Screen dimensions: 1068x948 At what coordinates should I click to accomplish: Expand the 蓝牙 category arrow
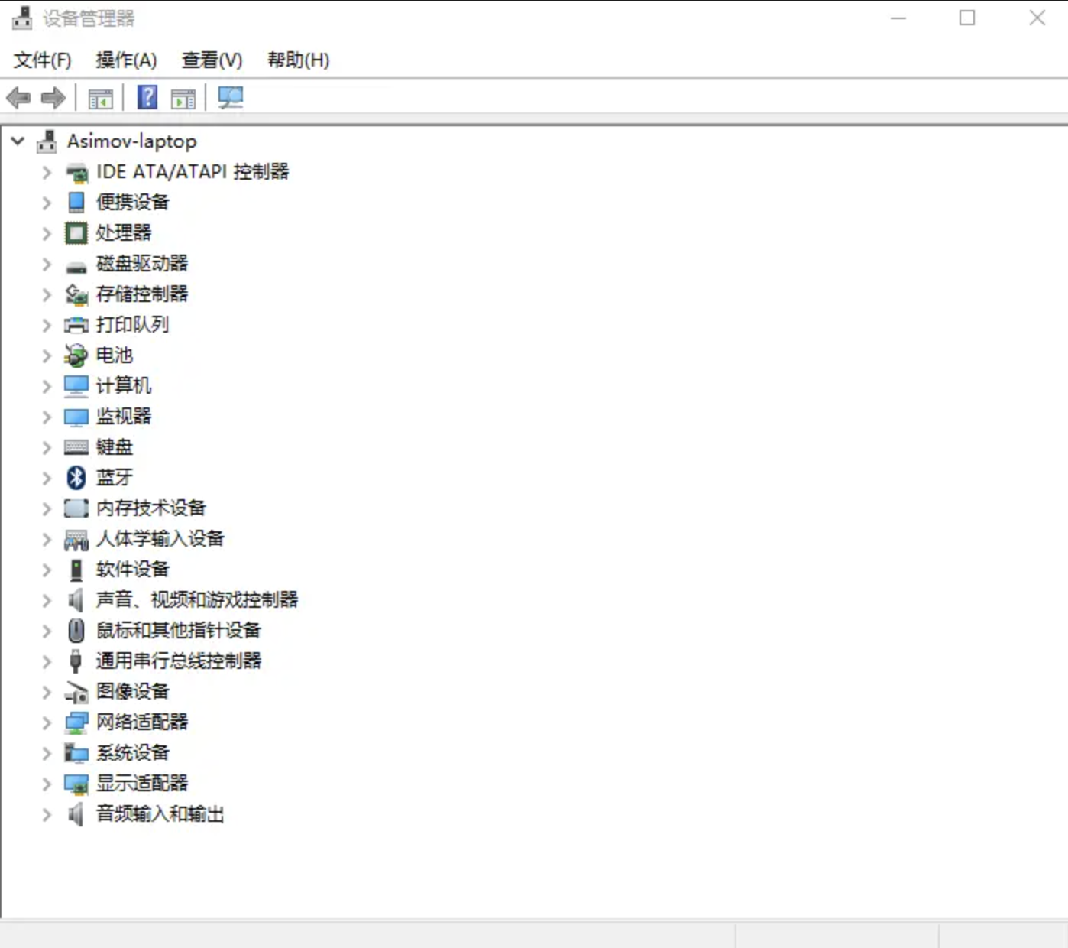pos(47,478)
